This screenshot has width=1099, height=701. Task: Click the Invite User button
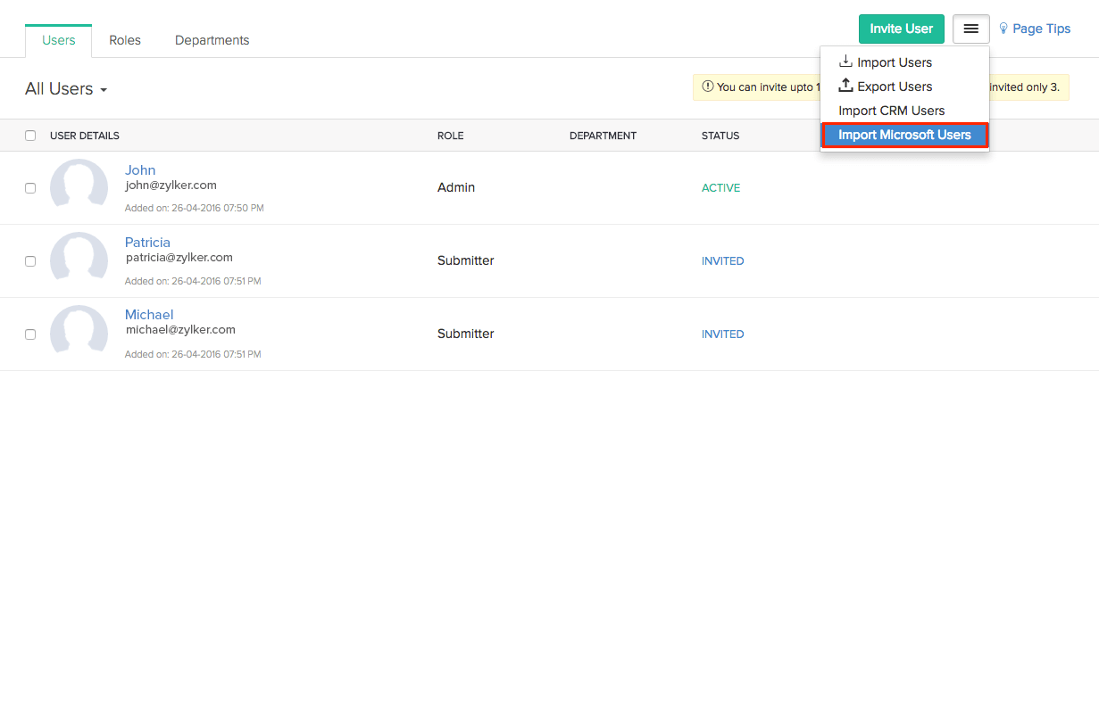tap(901, 29)
